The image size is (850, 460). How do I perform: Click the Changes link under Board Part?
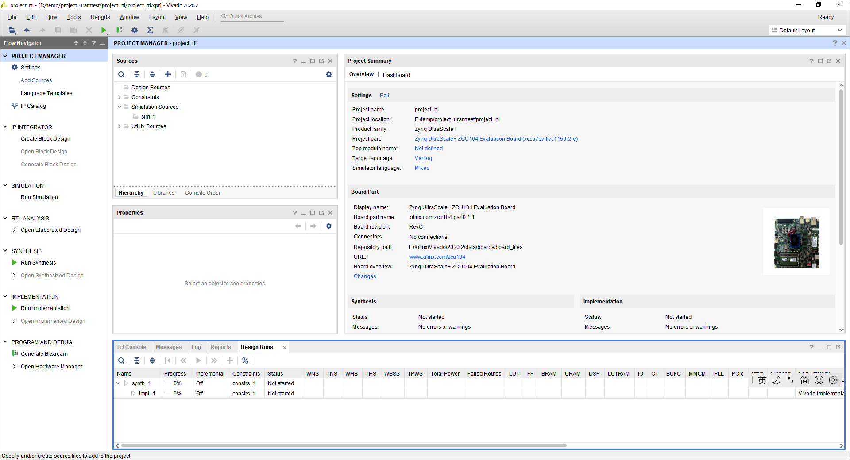point(365,276)
